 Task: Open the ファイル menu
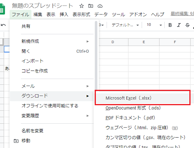click(x=20, y=15)
